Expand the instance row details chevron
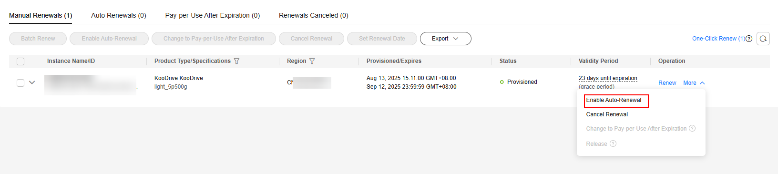 click(x=32, y=82)
